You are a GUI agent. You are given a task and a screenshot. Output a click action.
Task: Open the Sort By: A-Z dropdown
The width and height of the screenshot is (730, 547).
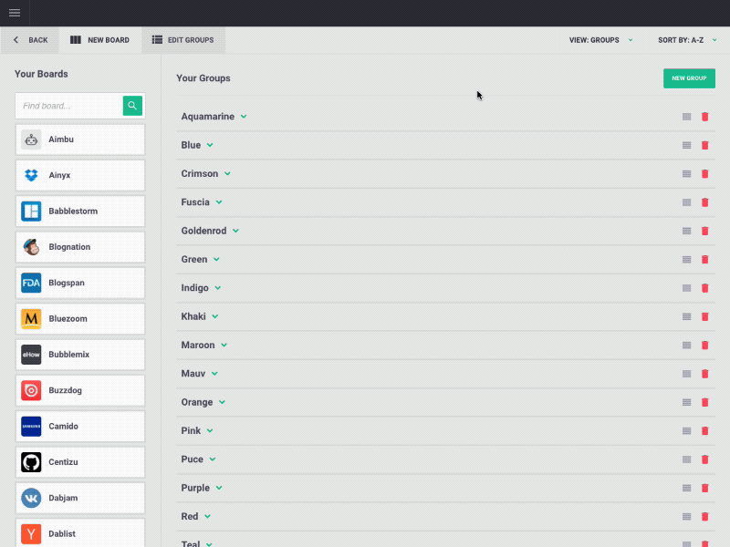coord(685,40)
